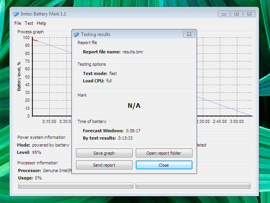Open the Test menu
This screenshot has height=203, width=270.
point(29,23)
